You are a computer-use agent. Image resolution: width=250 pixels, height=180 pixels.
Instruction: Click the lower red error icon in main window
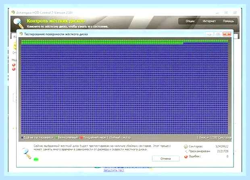(x=14, y=69)
